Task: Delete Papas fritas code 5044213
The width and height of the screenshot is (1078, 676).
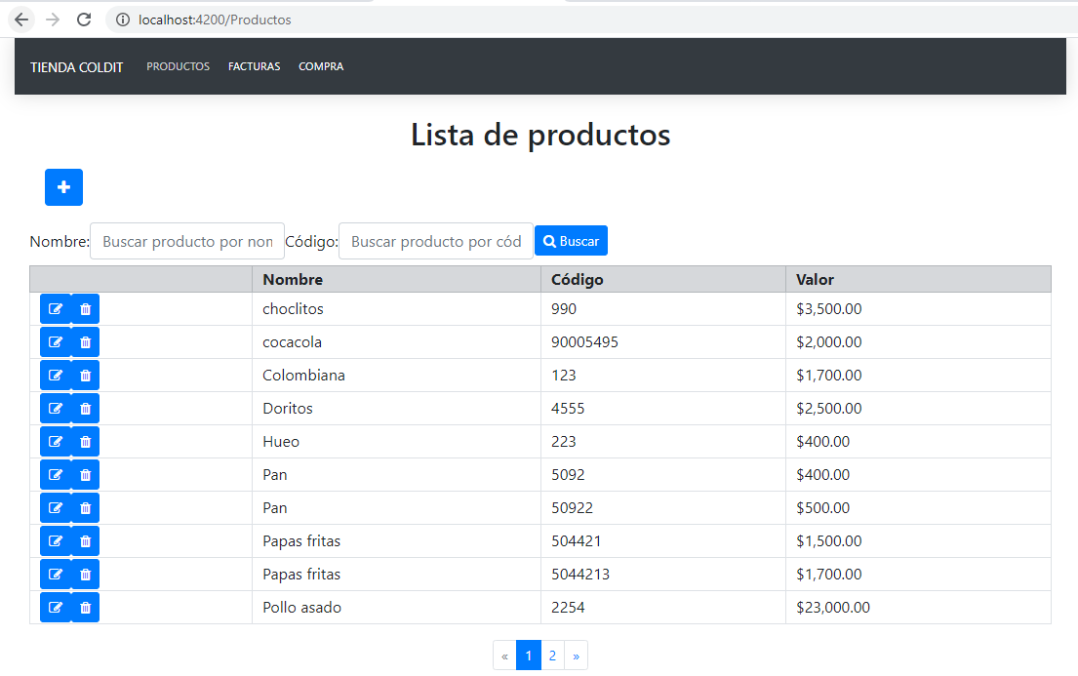Action: [x=85, y=575]
